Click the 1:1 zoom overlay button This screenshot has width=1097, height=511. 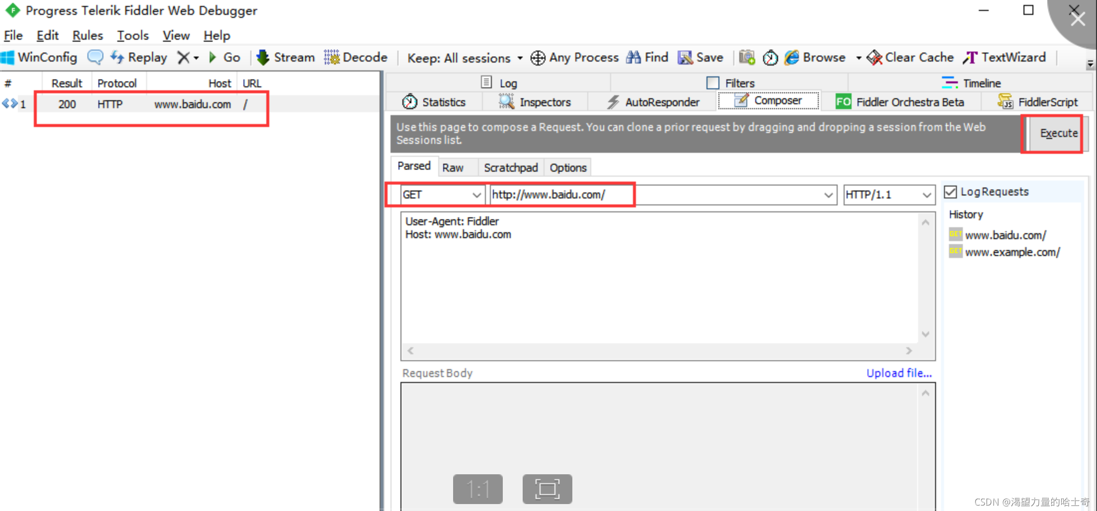(x=478, y=489)
